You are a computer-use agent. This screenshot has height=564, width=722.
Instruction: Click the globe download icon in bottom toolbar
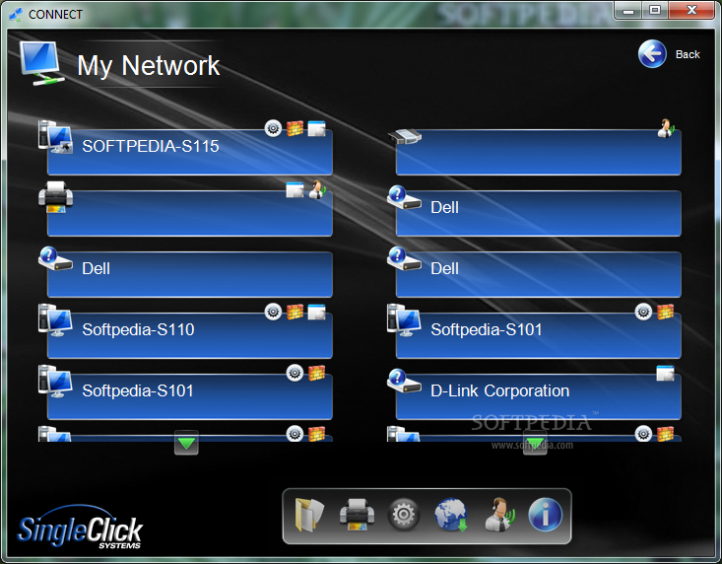coord(451,515)
